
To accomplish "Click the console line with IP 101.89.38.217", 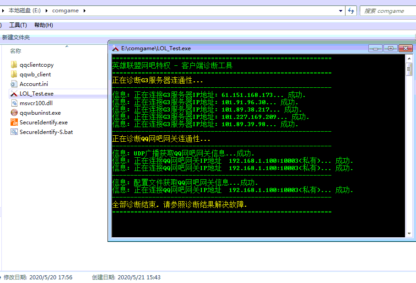I will click(x=207, y=109).
